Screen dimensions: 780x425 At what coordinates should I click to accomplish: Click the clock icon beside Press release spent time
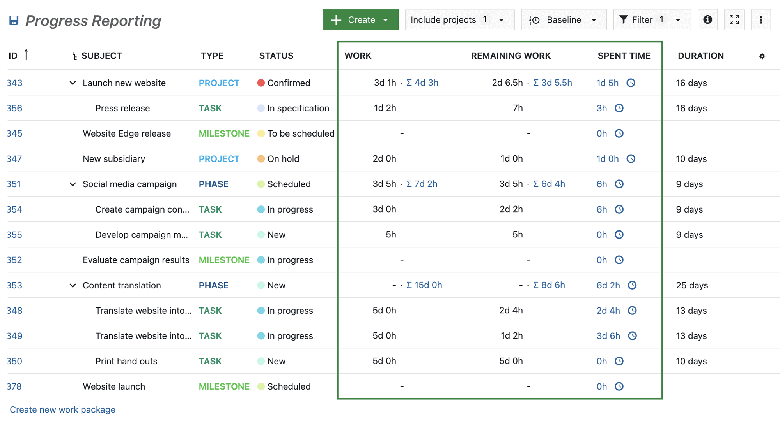coord(620,108)
